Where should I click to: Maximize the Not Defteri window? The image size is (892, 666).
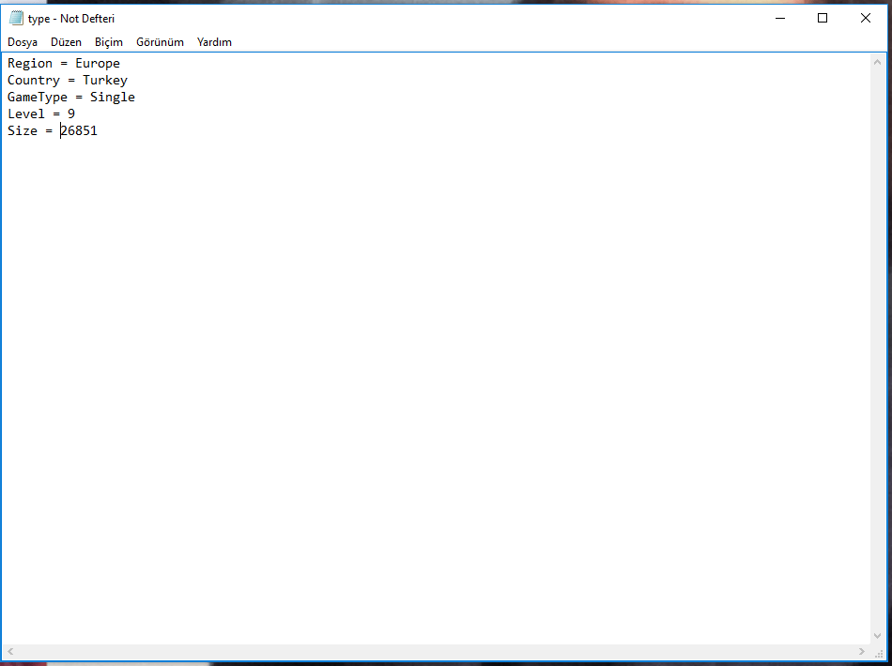pyautogui.click(x=822, y=18)
